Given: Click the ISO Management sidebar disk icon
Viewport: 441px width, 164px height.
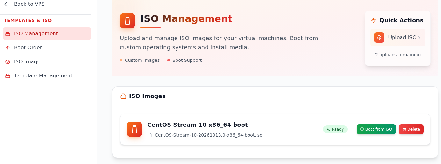Looking at the screenshot, I should click(x=8, y=34).
